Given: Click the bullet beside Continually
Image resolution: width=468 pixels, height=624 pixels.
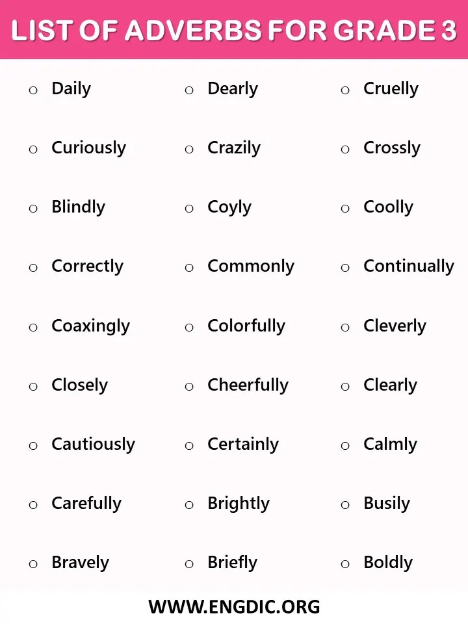Looking at the screenshot, I should [x=345, y=268].
